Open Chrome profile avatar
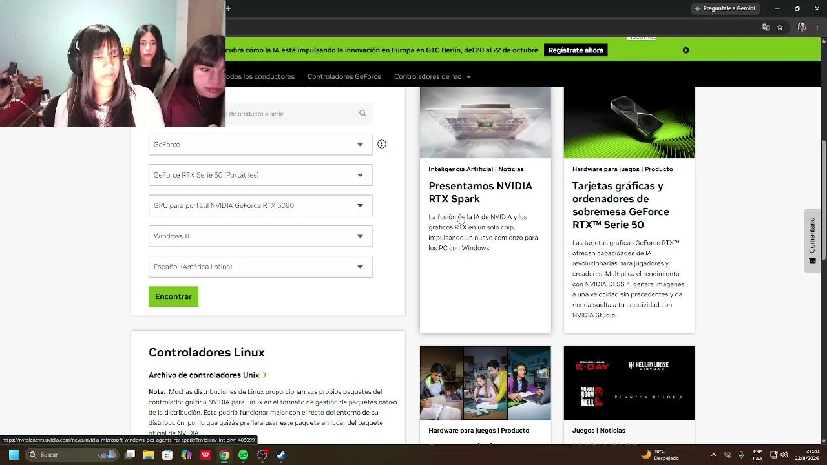827x465 pixels. [801, 27]
